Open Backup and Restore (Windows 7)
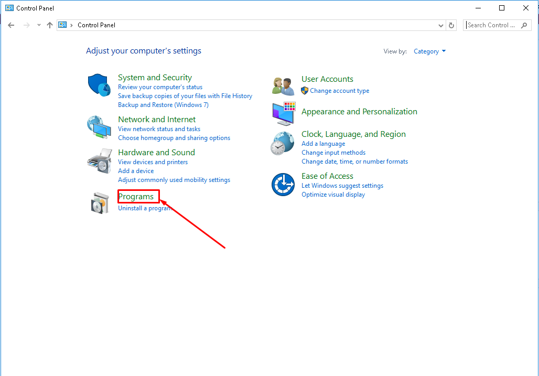The width and height of the screenshot is (539, 376). pos(163,105)
